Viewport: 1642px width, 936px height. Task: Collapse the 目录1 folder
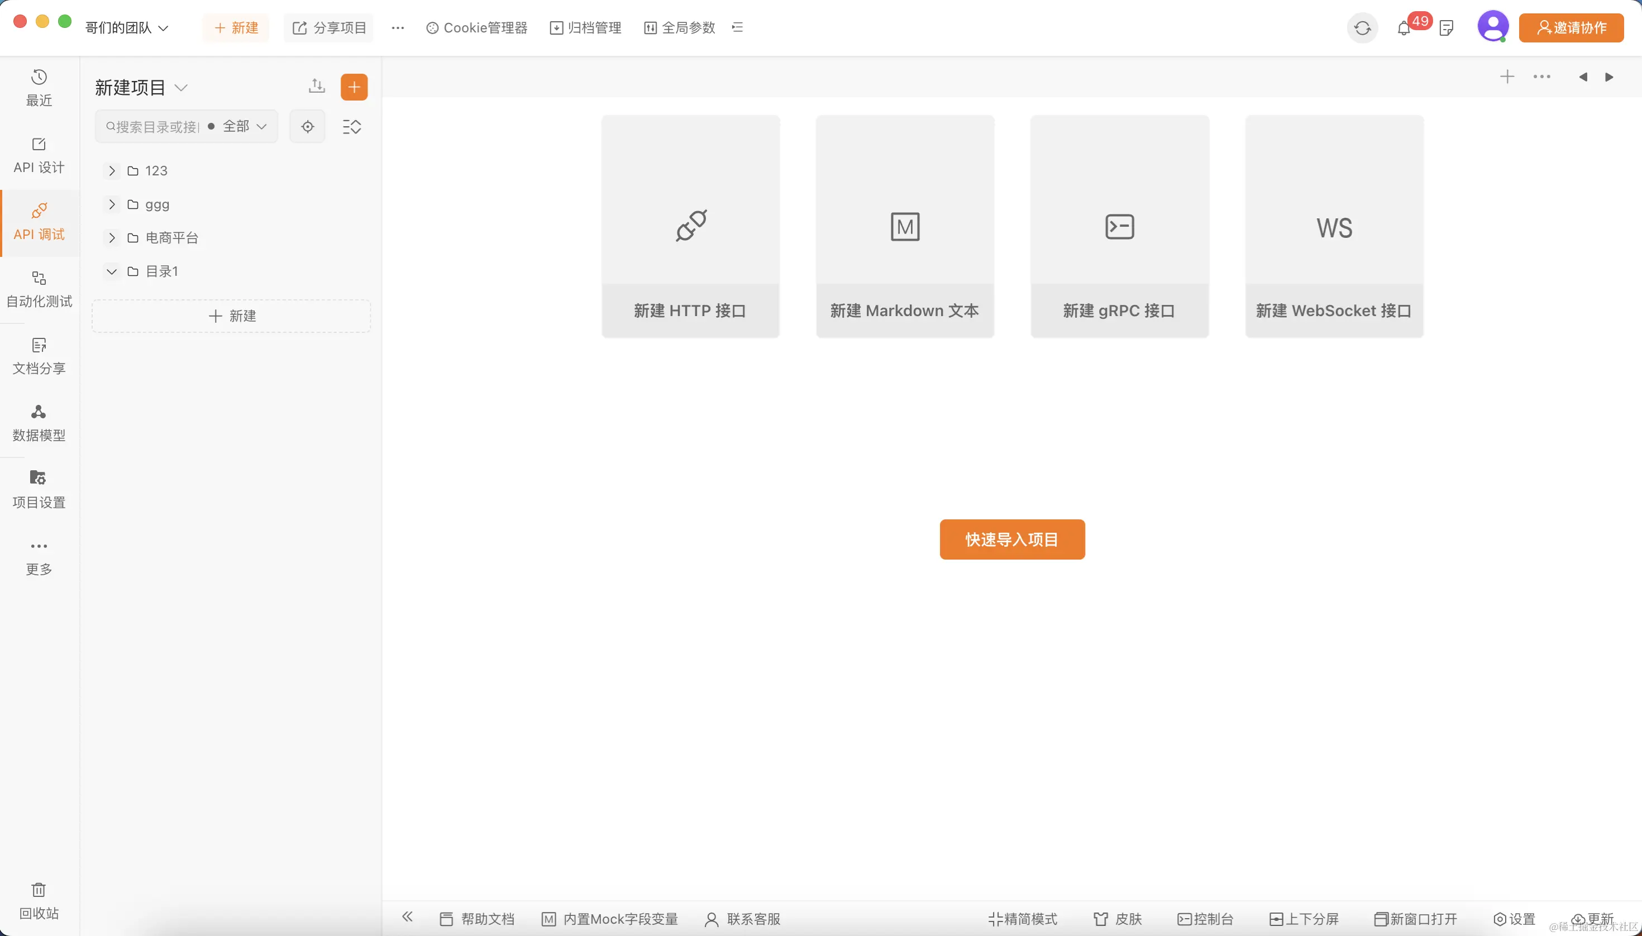pyautogui.click(x=111, y=271)
